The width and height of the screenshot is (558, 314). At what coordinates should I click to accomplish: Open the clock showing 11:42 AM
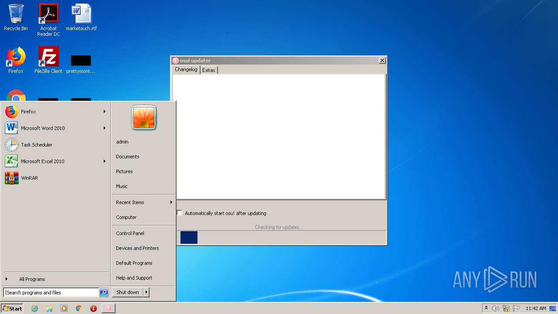(x=536, y=308)
